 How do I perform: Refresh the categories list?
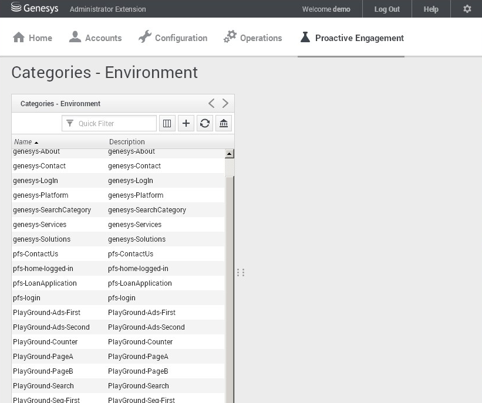205,123
